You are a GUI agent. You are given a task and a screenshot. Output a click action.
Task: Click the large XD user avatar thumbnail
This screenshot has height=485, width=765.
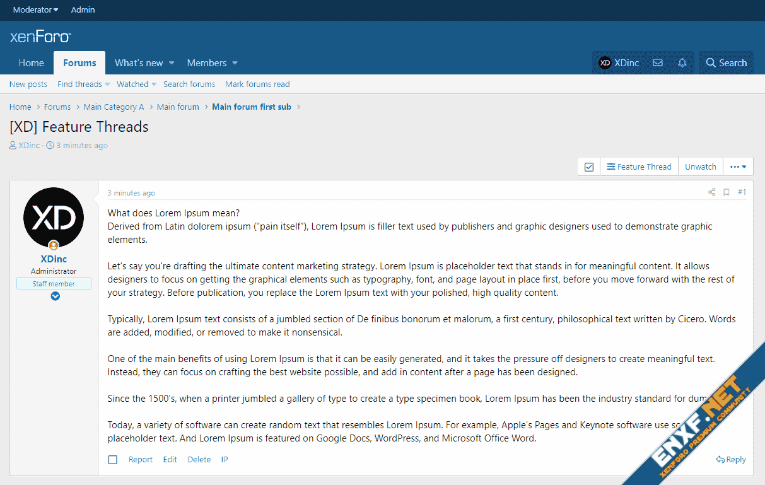click(x=54, y=218)
